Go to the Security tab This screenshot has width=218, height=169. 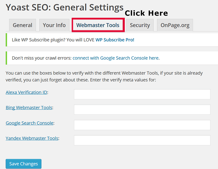pos(140,25)
